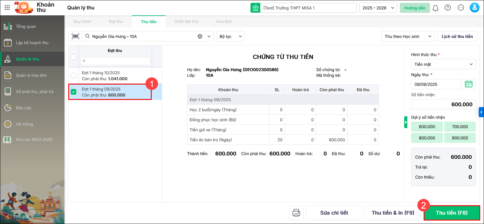
Task: Open Quản lý hóa đơn in sidebar
Action: point(31,75)
